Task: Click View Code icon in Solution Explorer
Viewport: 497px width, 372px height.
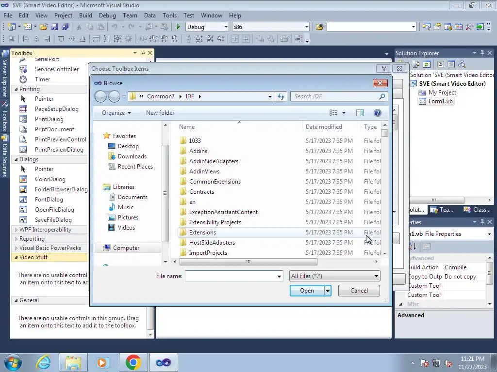Action: click(x=441, y=64)
